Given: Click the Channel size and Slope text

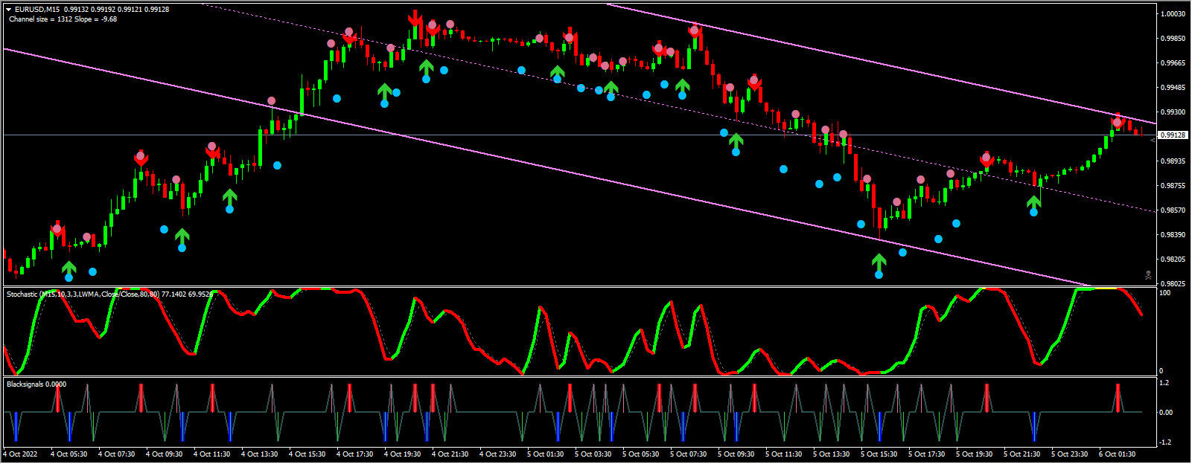Looking at the screenshot, I should coord(63,19).
